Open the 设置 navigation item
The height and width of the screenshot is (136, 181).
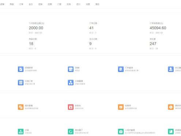point(88,4)
